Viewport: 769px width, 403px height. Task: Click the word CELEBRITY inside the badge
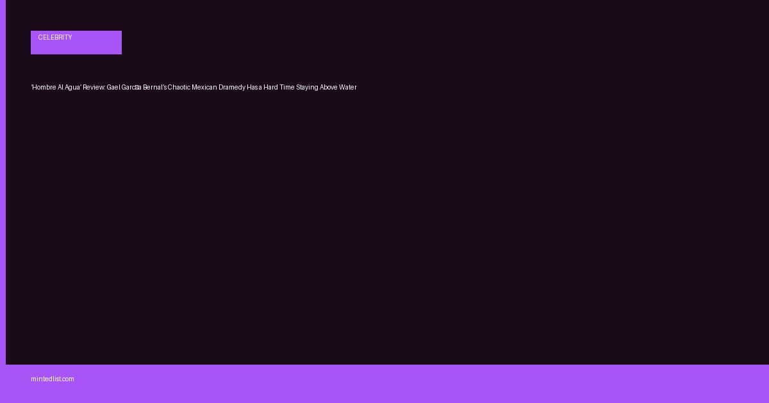pos(55,38)
